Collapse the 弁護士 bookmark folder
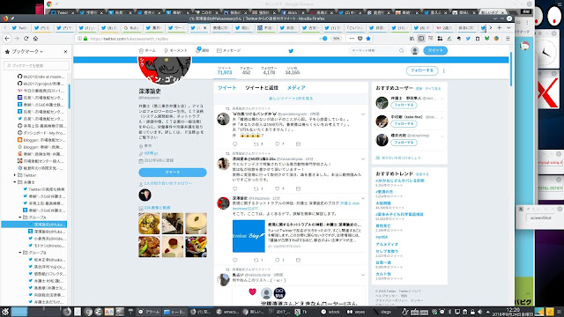564x317 pixels. tap(15, 182)
